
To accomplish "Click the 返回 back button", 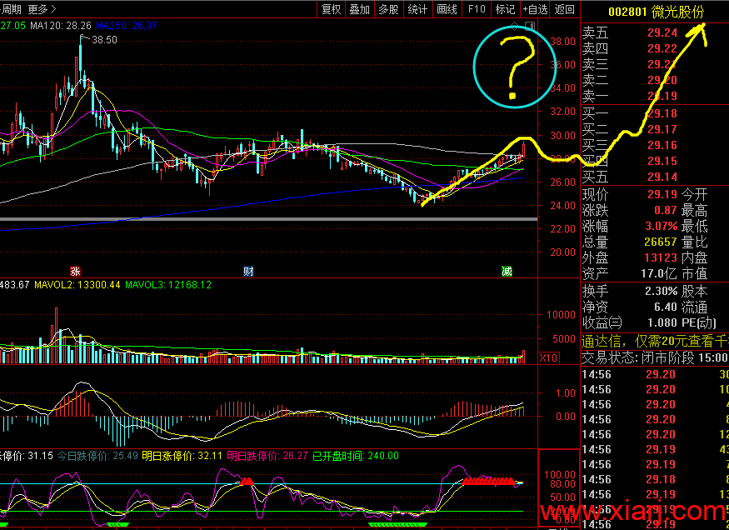I will tap(564, 9).
